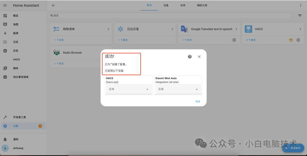Open the airhuang user profile
Screen dimensions: 307x156
pyautogui.click(x=23, y=148)
